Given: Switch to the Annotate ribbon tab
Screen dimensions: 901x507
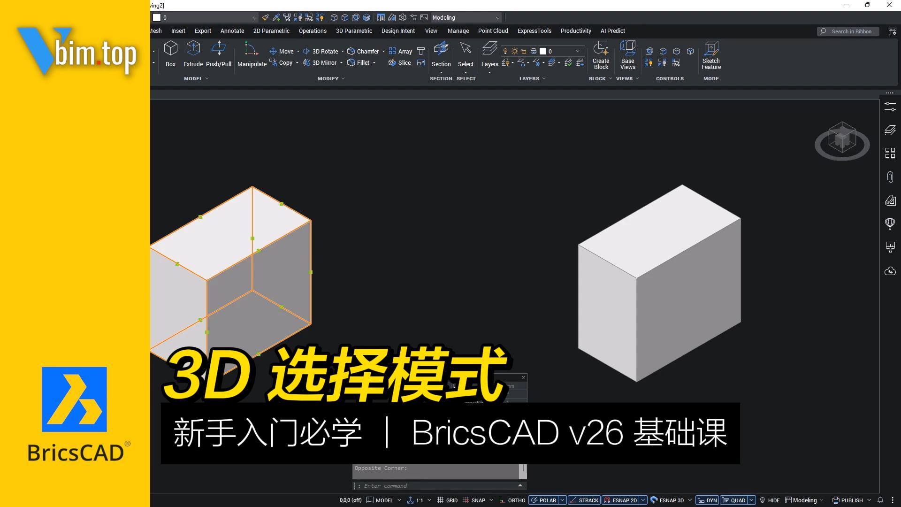Looking at the screenshot, I should pos(232,31).
